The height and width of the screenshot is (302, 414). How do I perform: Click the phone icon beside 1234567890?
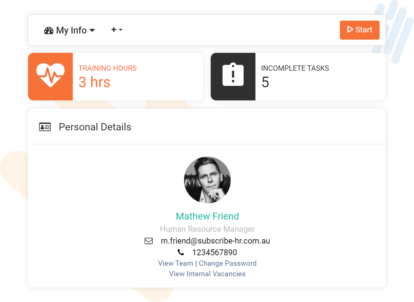pos(181,252)
